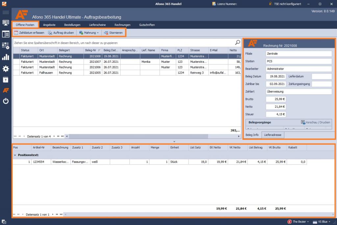Go to first record in invoice navigator
The height and width of the screenshot is (225, 337).
tap(15, 136)
